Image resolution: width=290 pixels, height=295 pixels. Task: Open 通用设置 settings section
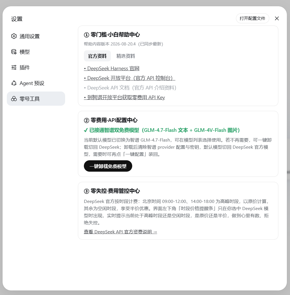36,36
